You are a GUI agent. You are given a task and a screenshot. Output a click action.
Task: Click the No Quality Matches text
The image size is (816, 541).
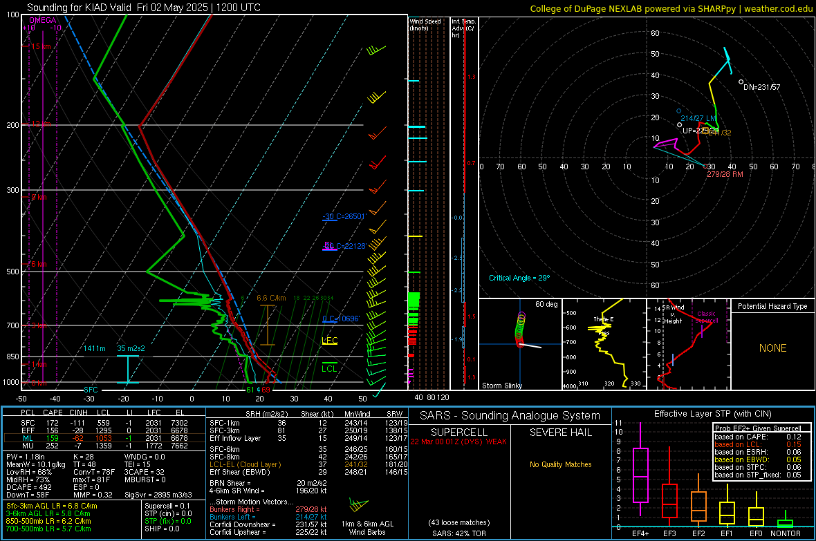[x=560, y=464]
